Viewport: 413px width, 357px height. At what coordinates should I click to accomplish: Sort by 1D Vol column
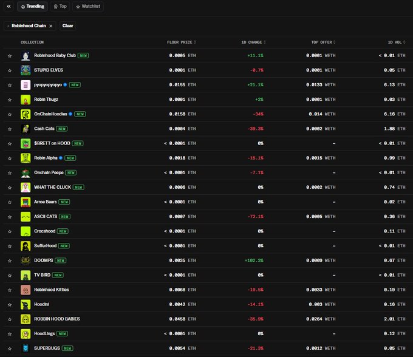coord(397,42)
